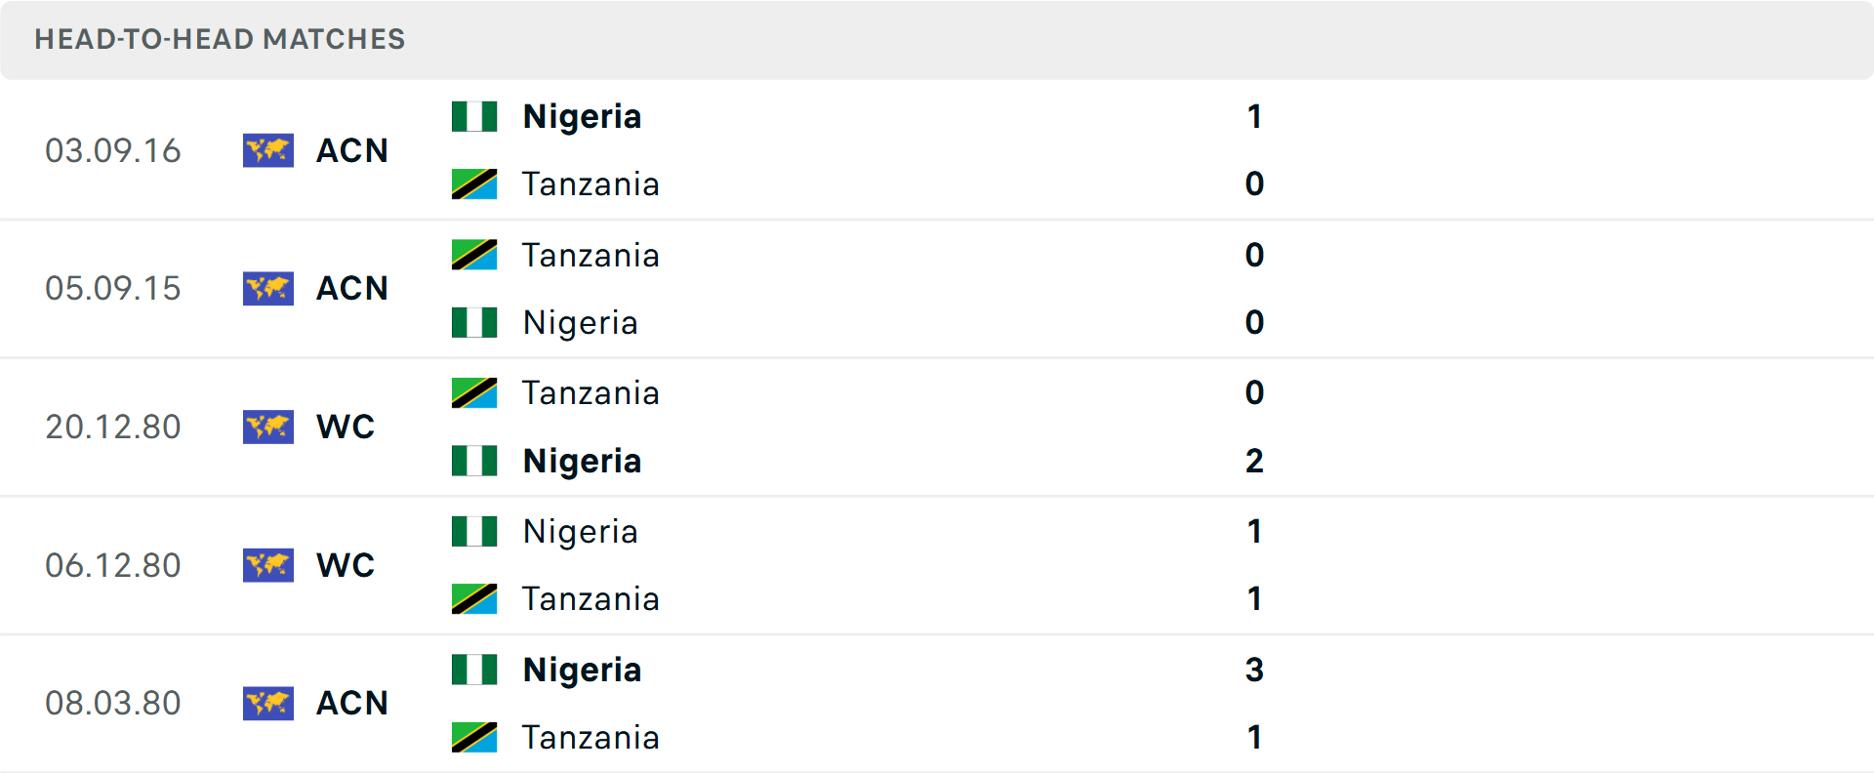Click Nigeria flag in 08.03.80 match
Viewport: 1874px width, 773px height.
click(x=474, y=670)
